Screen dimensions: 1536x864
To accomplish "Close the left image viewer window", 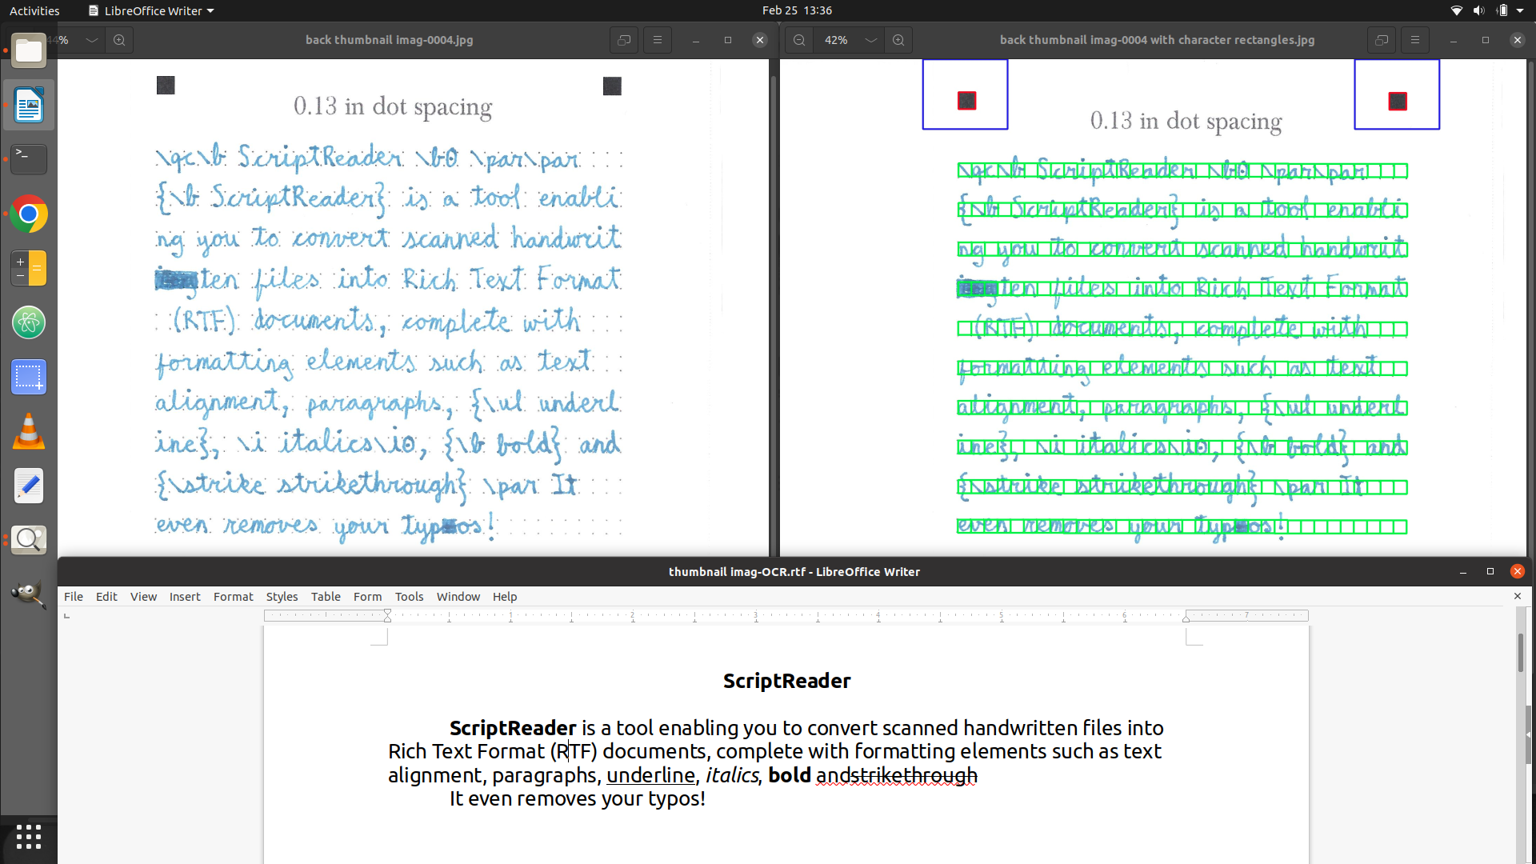I will coord(760,40).
